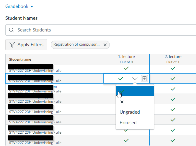Select the 2. lecture column header
This screenshot has width=196, height=146.
click(x=173, y=59)
